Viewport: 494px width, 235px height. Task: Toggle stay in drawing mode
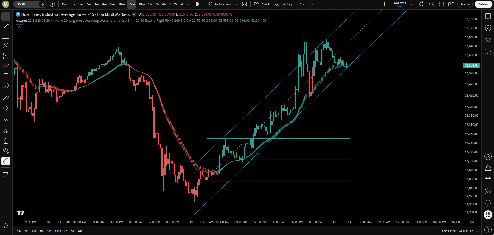(x=6, y=131)
